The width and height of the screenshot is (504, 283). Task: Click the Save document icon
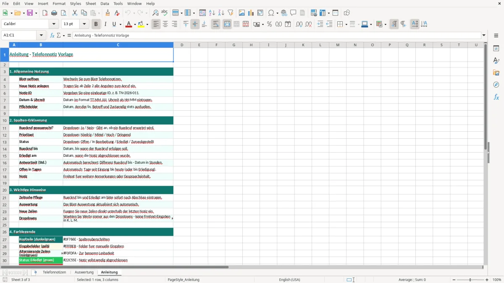[x=30, y=13]
